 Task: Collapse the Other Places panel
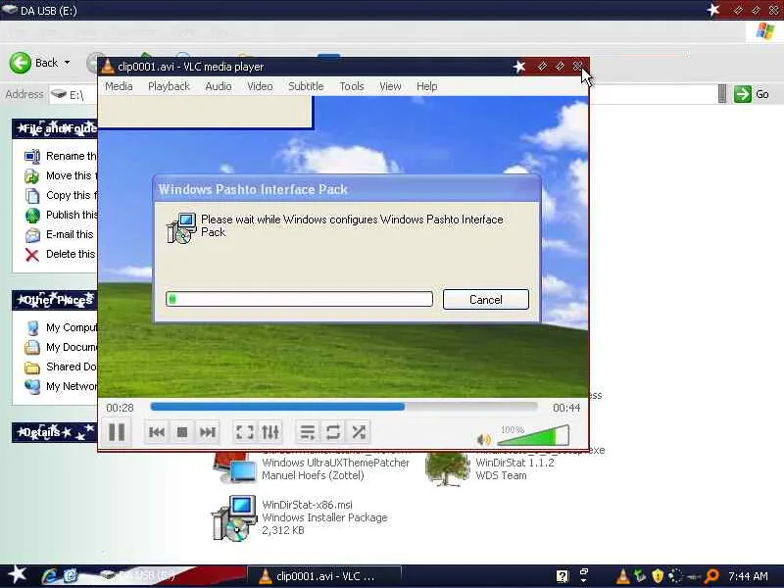55,300
